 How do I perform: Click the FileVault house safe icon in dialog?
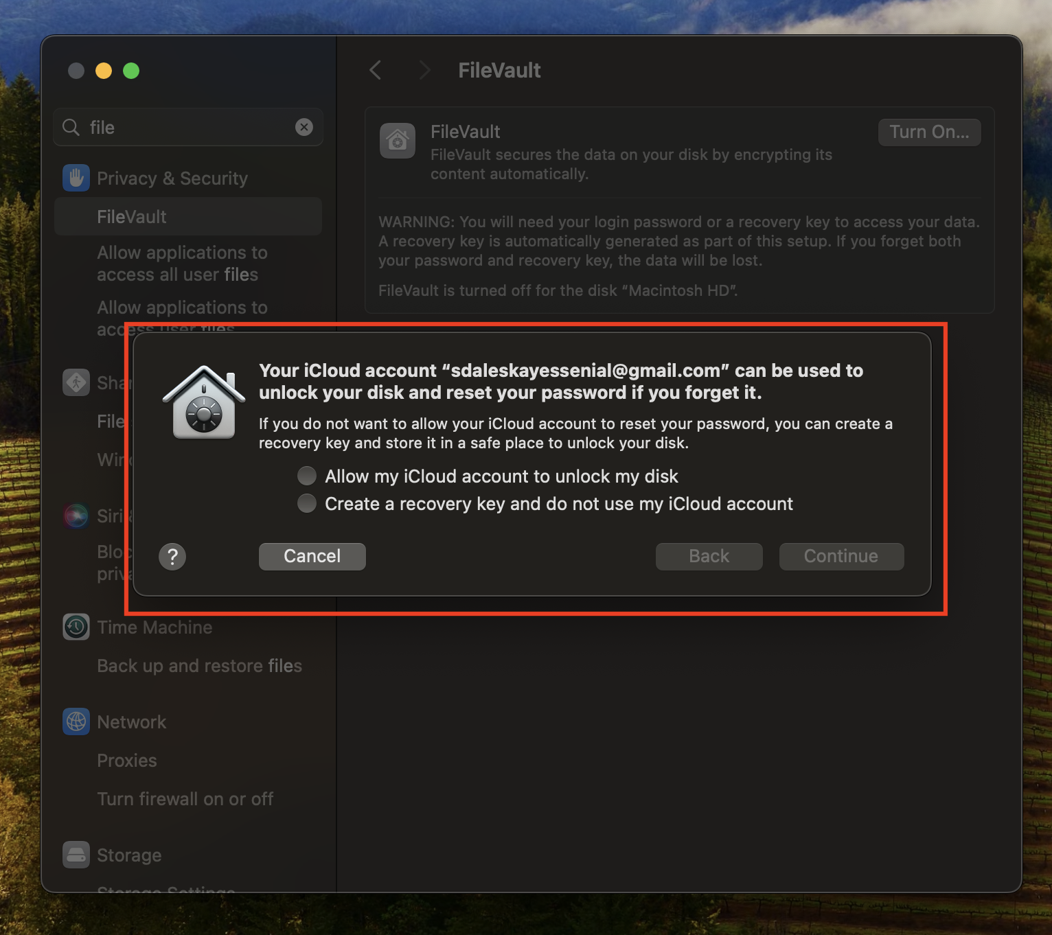pos(204,402)
